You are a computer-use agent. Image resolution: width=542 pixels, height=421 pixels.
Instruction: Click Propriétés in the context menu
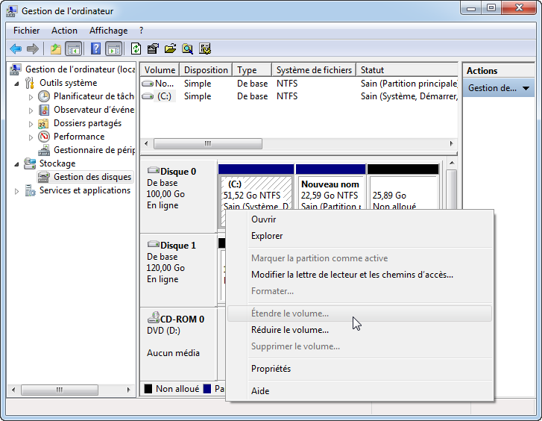coord(271,369)
